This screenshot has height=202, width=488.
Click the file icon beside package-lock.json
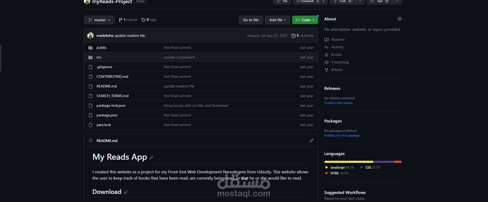[x=90, y=106]
